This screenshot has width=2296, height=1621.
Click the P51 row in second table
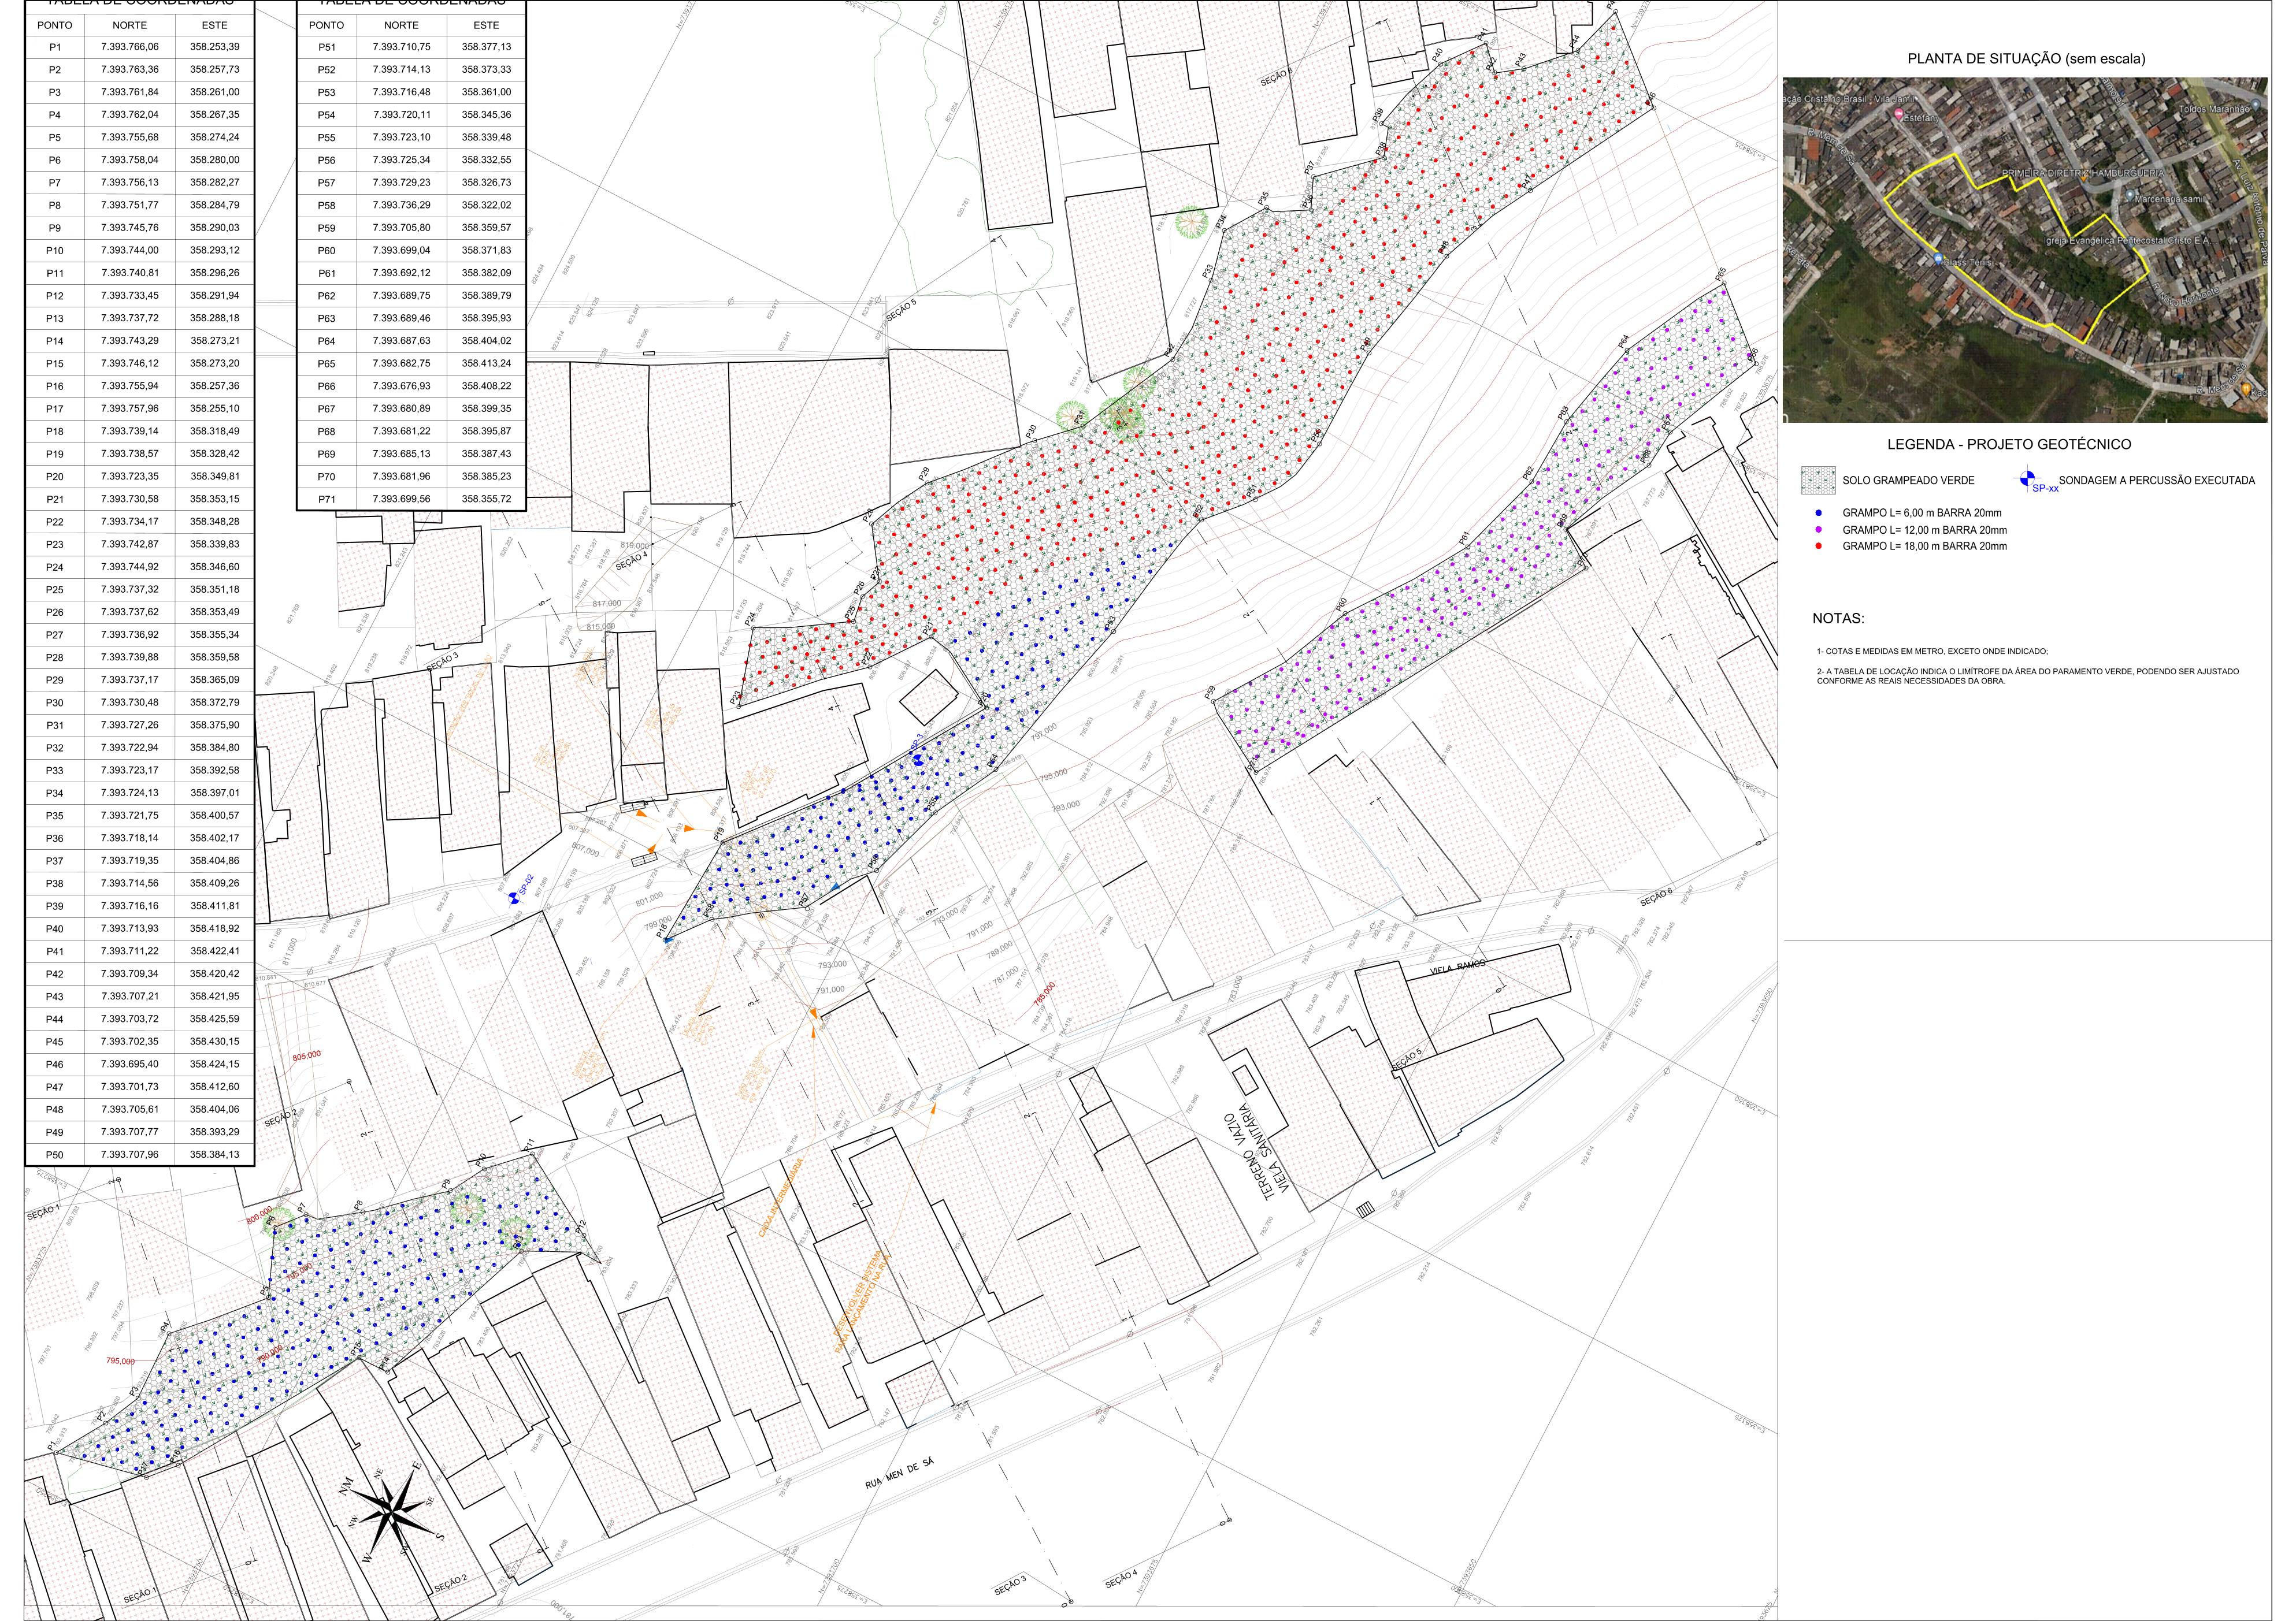tap(410, 47)
